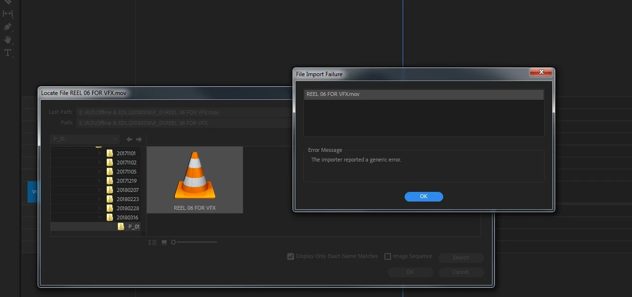This screenshot has height=297, width=632.
Task: Click the Last Path field
Action: [183, 112]
